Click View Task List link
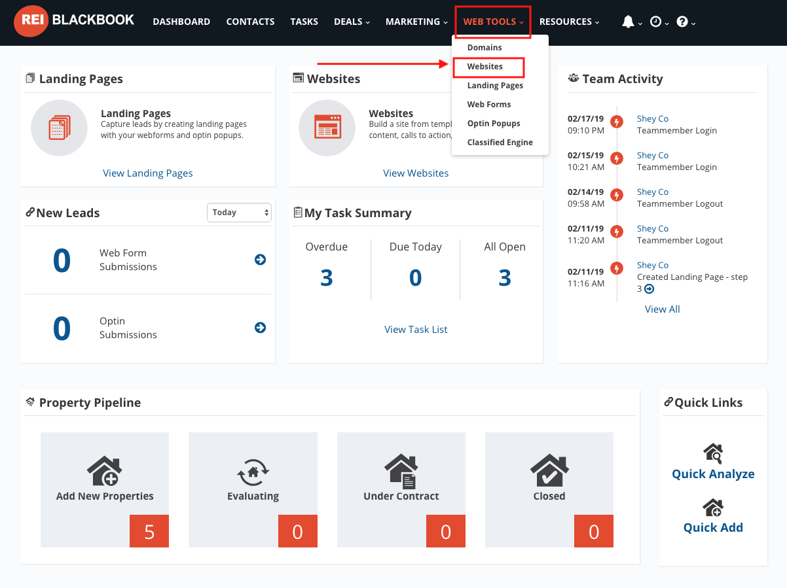The height and width of the screenshot is (588, 787). click(416, 330)
